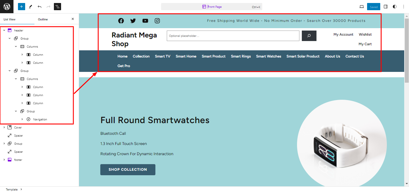
Task: Select the Tools pencil icon
Action: [x=31, y=7]
